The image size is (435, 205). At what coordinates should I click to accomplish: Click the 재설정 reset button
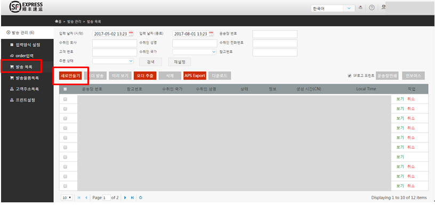click(x=180, y=62)
